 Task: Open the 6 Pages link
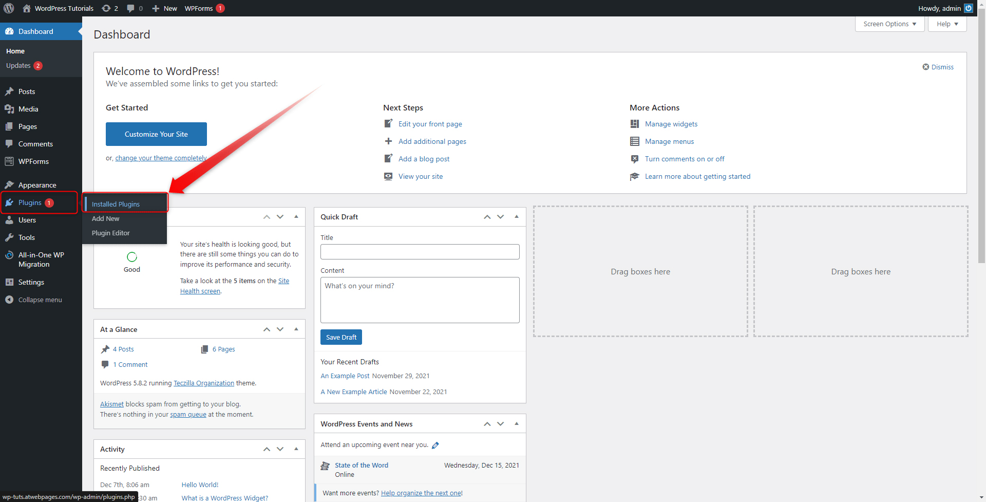(223, 349)
